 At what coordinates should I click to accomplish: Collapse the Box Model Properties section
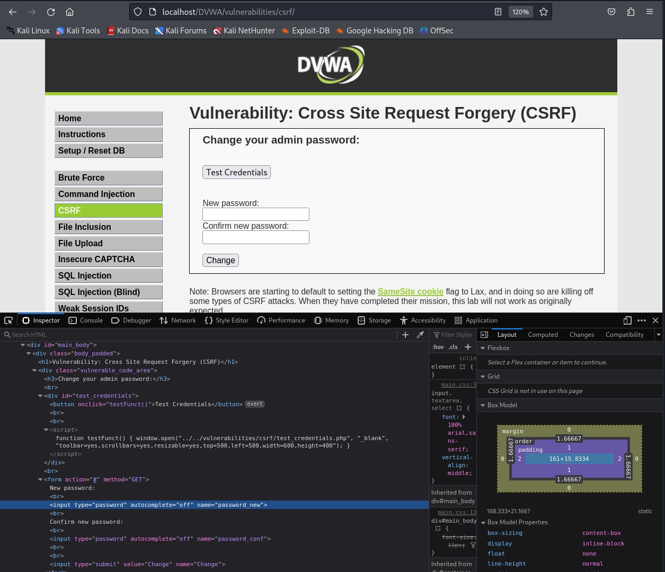click(483, 522)
